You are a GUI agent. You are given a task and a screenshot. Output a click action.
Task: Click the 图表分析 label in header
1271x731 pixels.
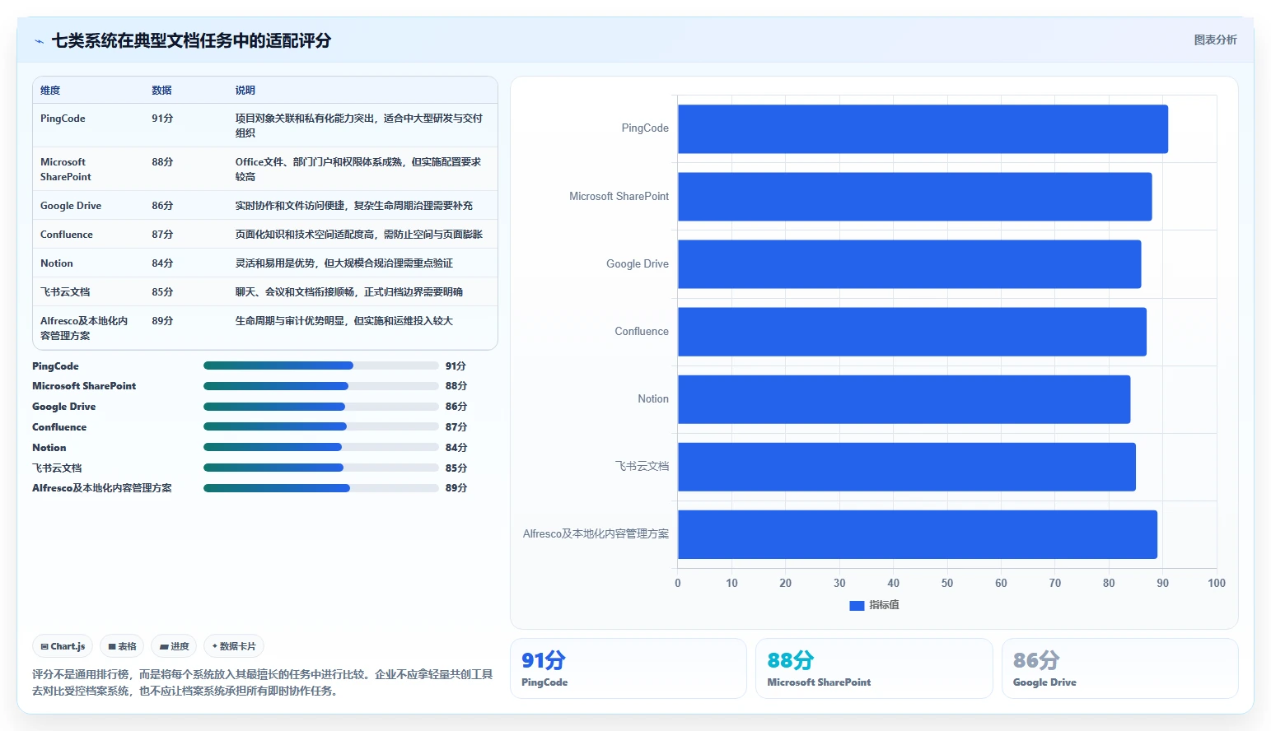[1215, 40]
